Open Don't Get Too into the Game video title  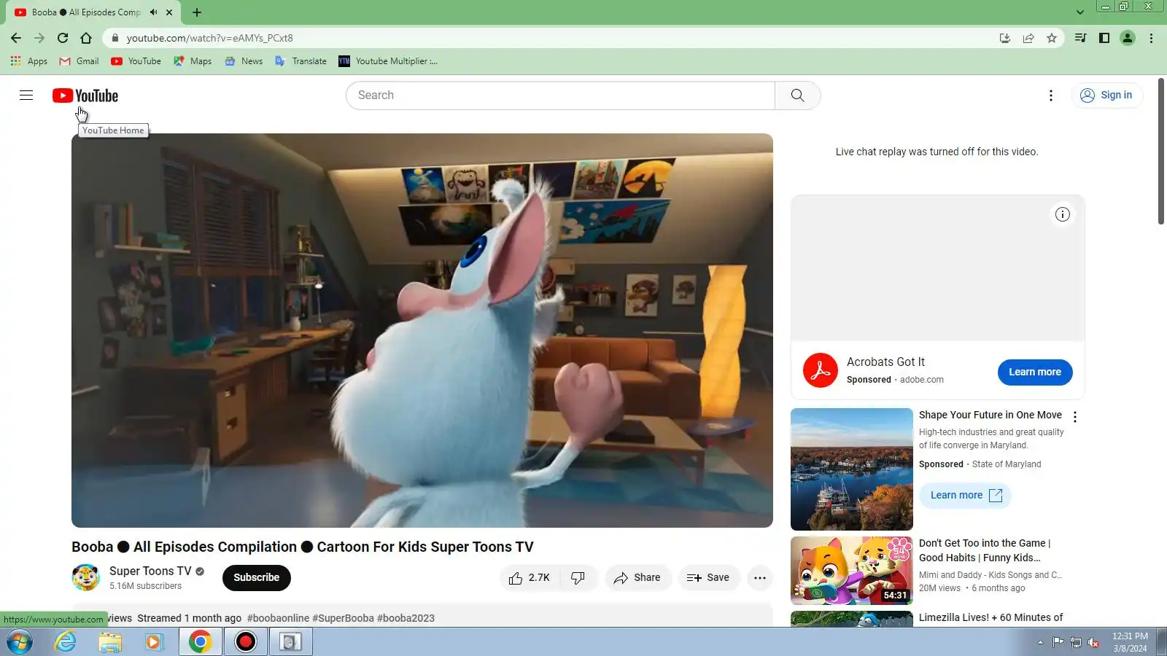click(x=985, y=550)
